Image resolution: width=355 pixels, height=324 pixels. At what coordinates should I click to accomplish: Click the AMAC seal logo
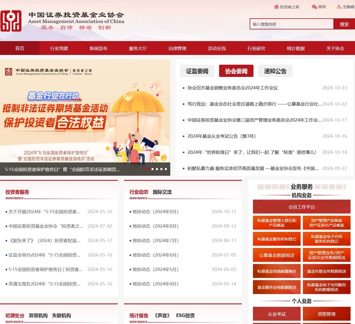(x=11, y=21)
